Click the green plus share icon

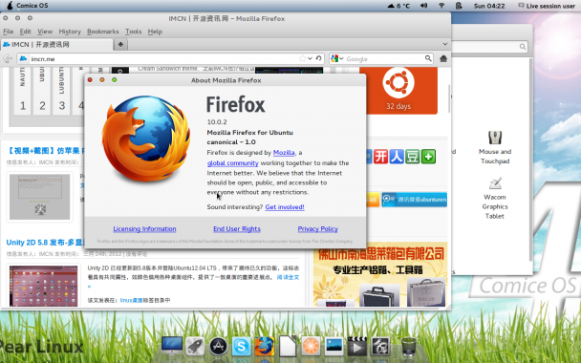click(x=428, y=157)
